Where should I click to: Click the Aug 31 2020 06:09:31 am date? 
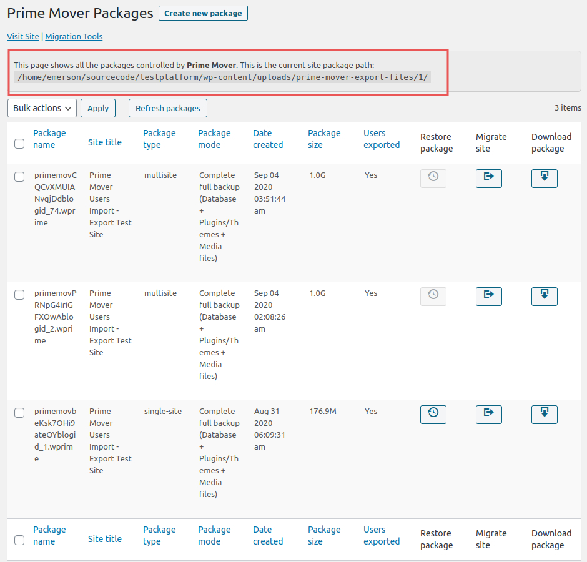coord(270,429)
